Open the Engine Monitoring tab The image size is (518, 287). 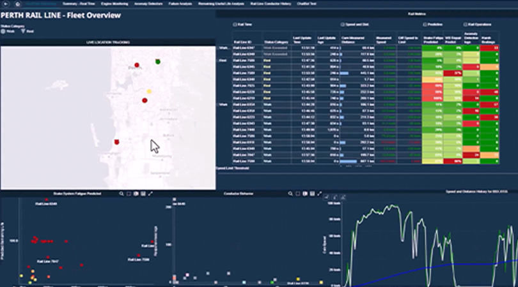click(114, 4)
